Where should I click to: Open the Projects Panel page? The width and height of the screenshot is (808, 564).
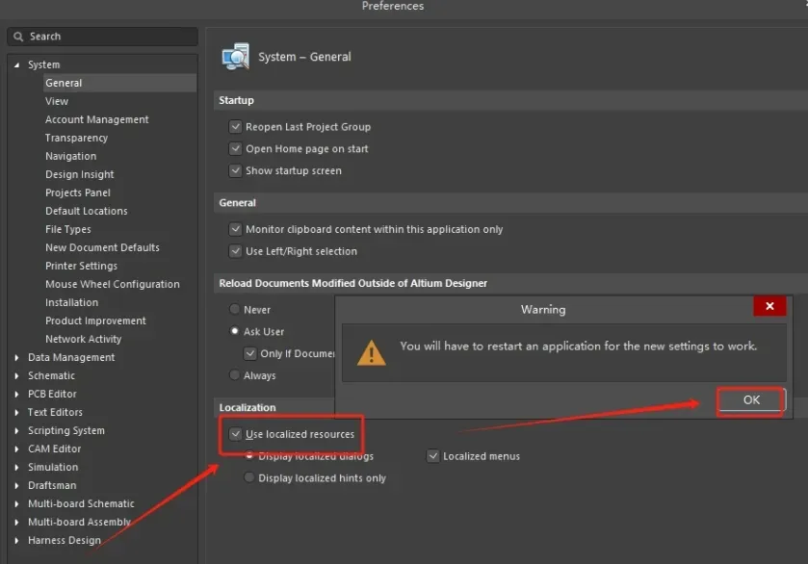click(78, 192)
